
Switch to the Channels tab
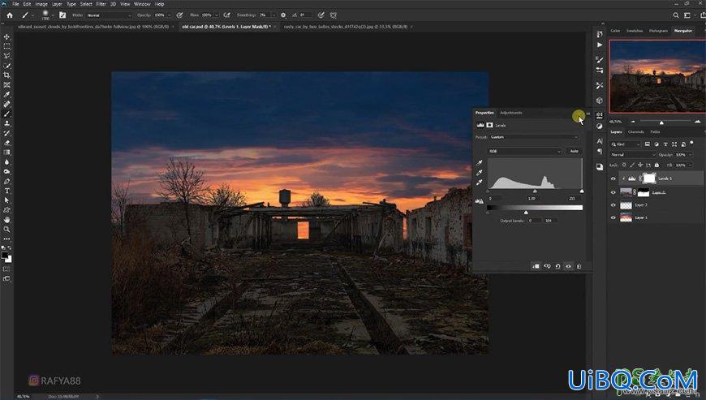pyautogui.click(x=635, y=131)
